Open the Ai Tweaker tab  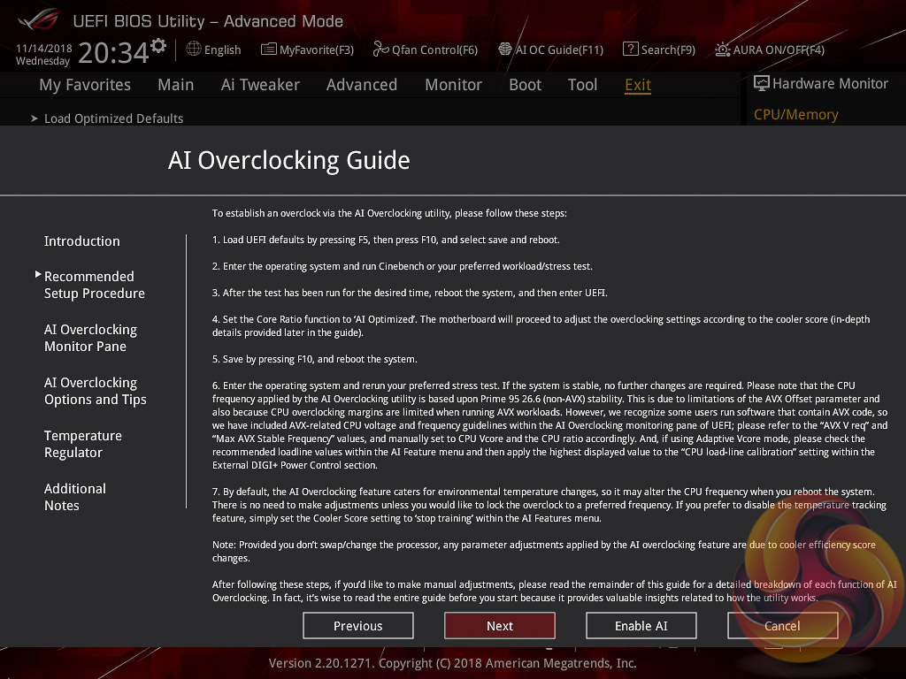coord(260,85)
